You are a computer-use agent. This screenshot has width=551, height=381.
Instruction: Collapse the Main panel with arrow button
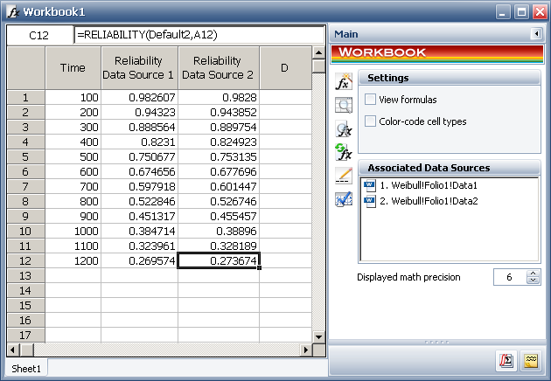tap(535, 34)
